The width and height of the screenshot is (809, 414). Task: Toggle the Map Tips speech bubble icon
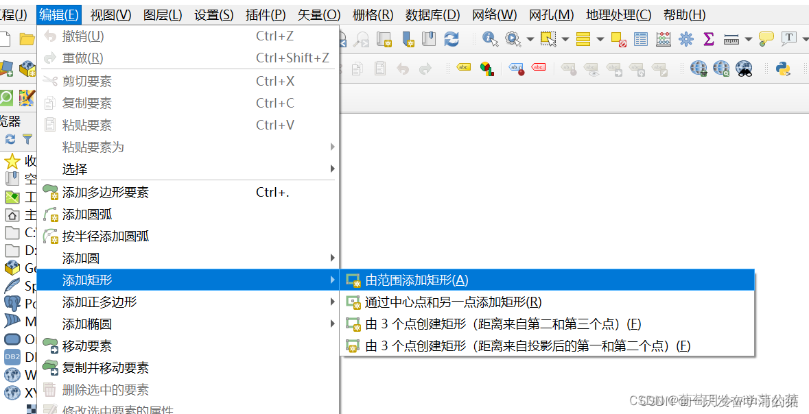[766, 39]
